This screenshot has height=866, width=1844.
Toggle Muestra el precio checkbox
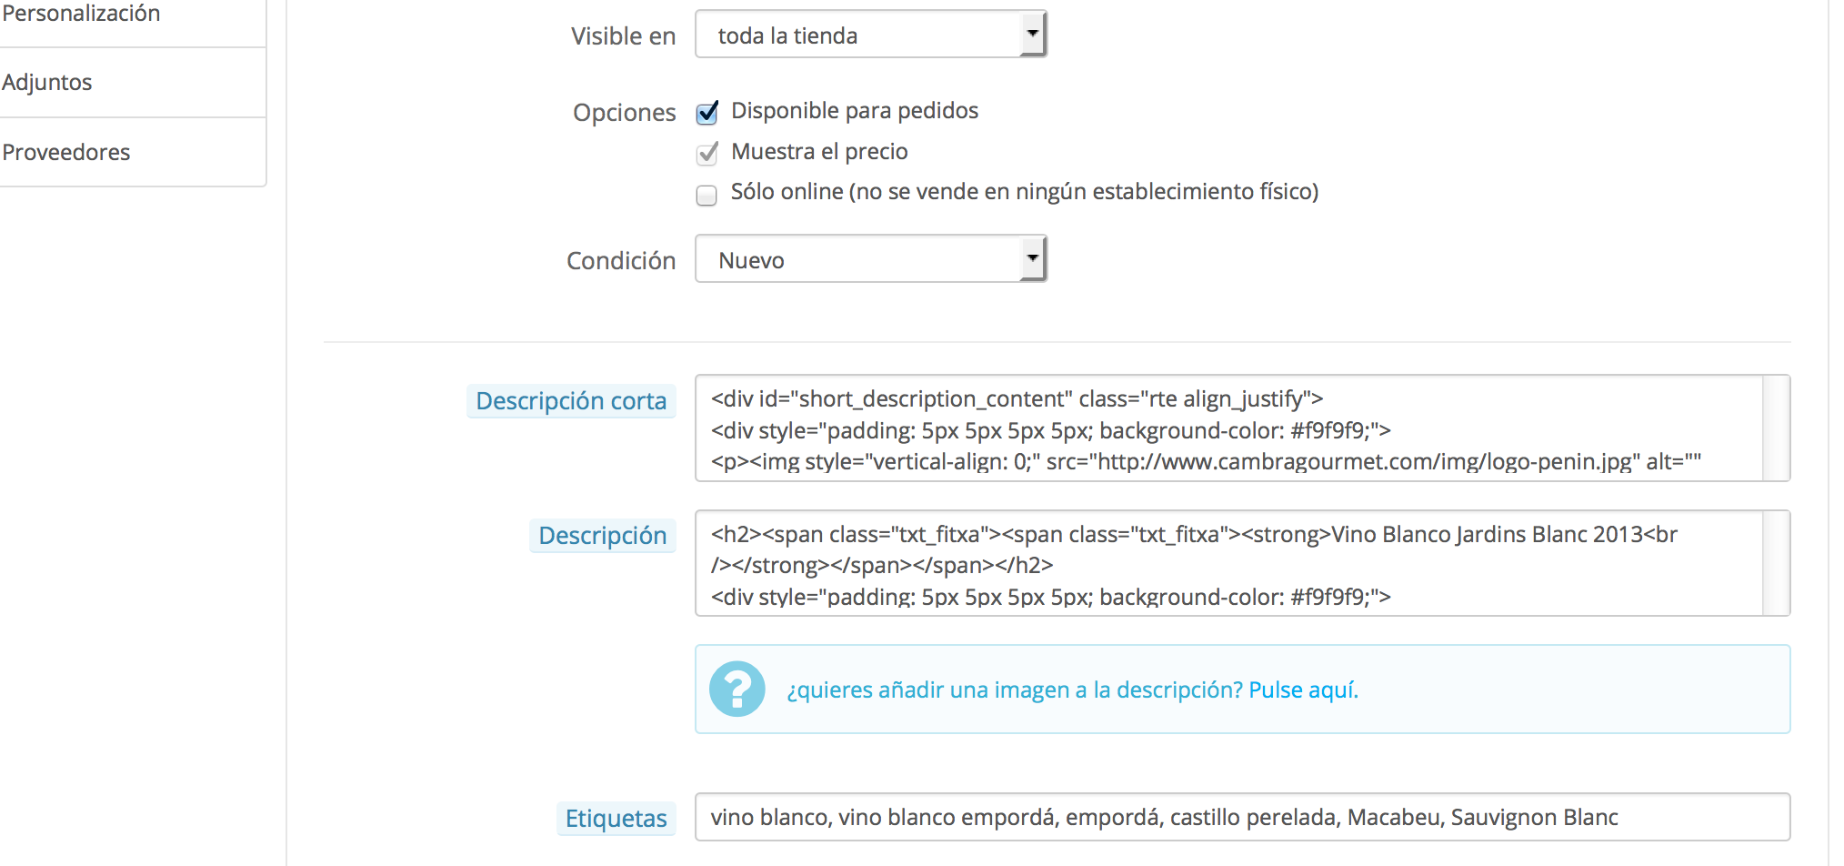pyautogui.click(x=707, y=154)
